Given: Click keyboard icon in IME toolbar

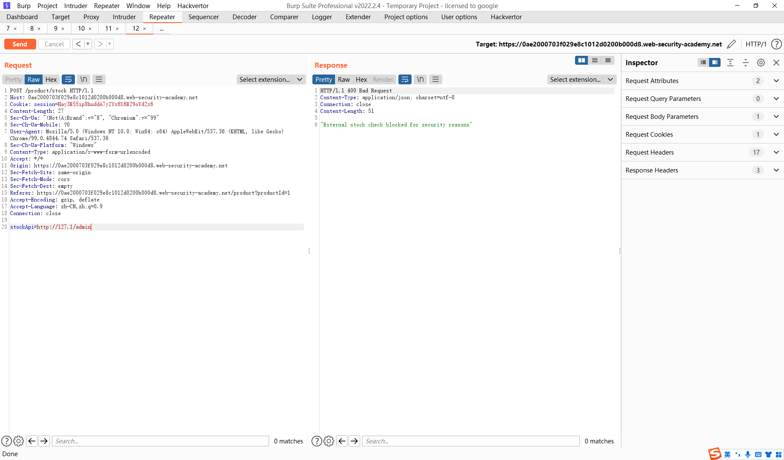Looking at the screenshot, I should pos(758,454).
